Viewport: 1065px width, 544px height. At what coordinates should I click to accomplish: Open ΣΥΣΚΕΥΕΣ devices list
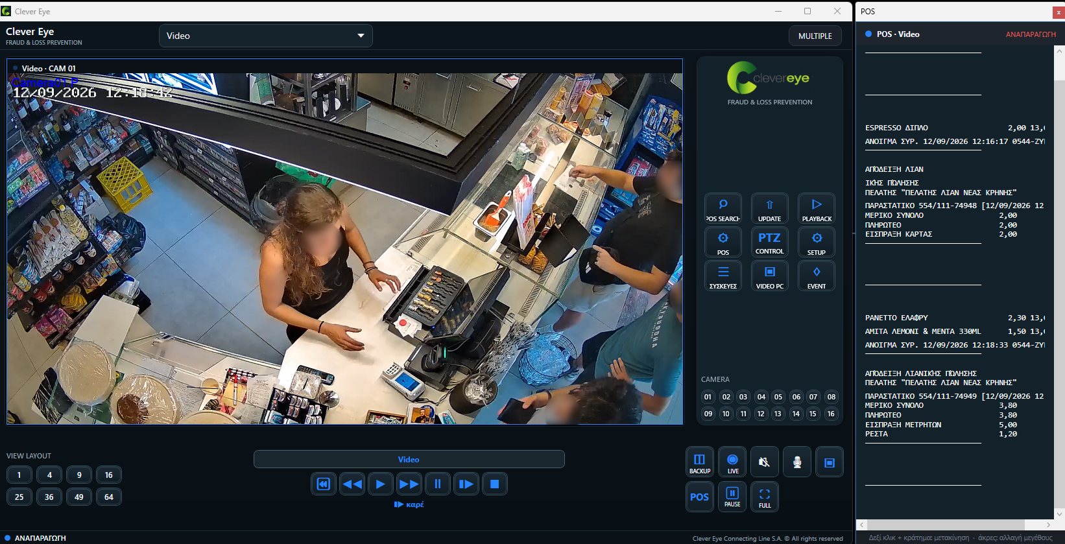[x=723, y=276]
